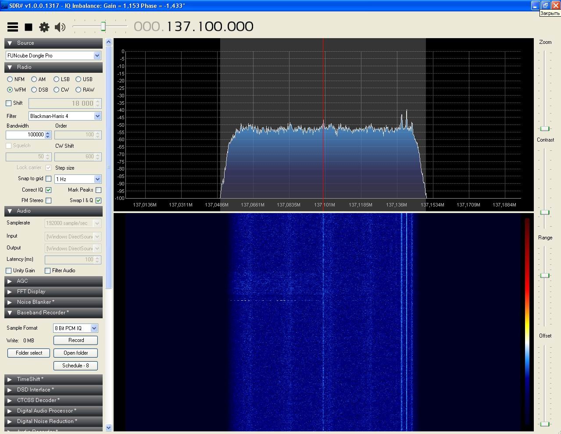Click the 137,136M label on spectrum axis

pos(396,205)
